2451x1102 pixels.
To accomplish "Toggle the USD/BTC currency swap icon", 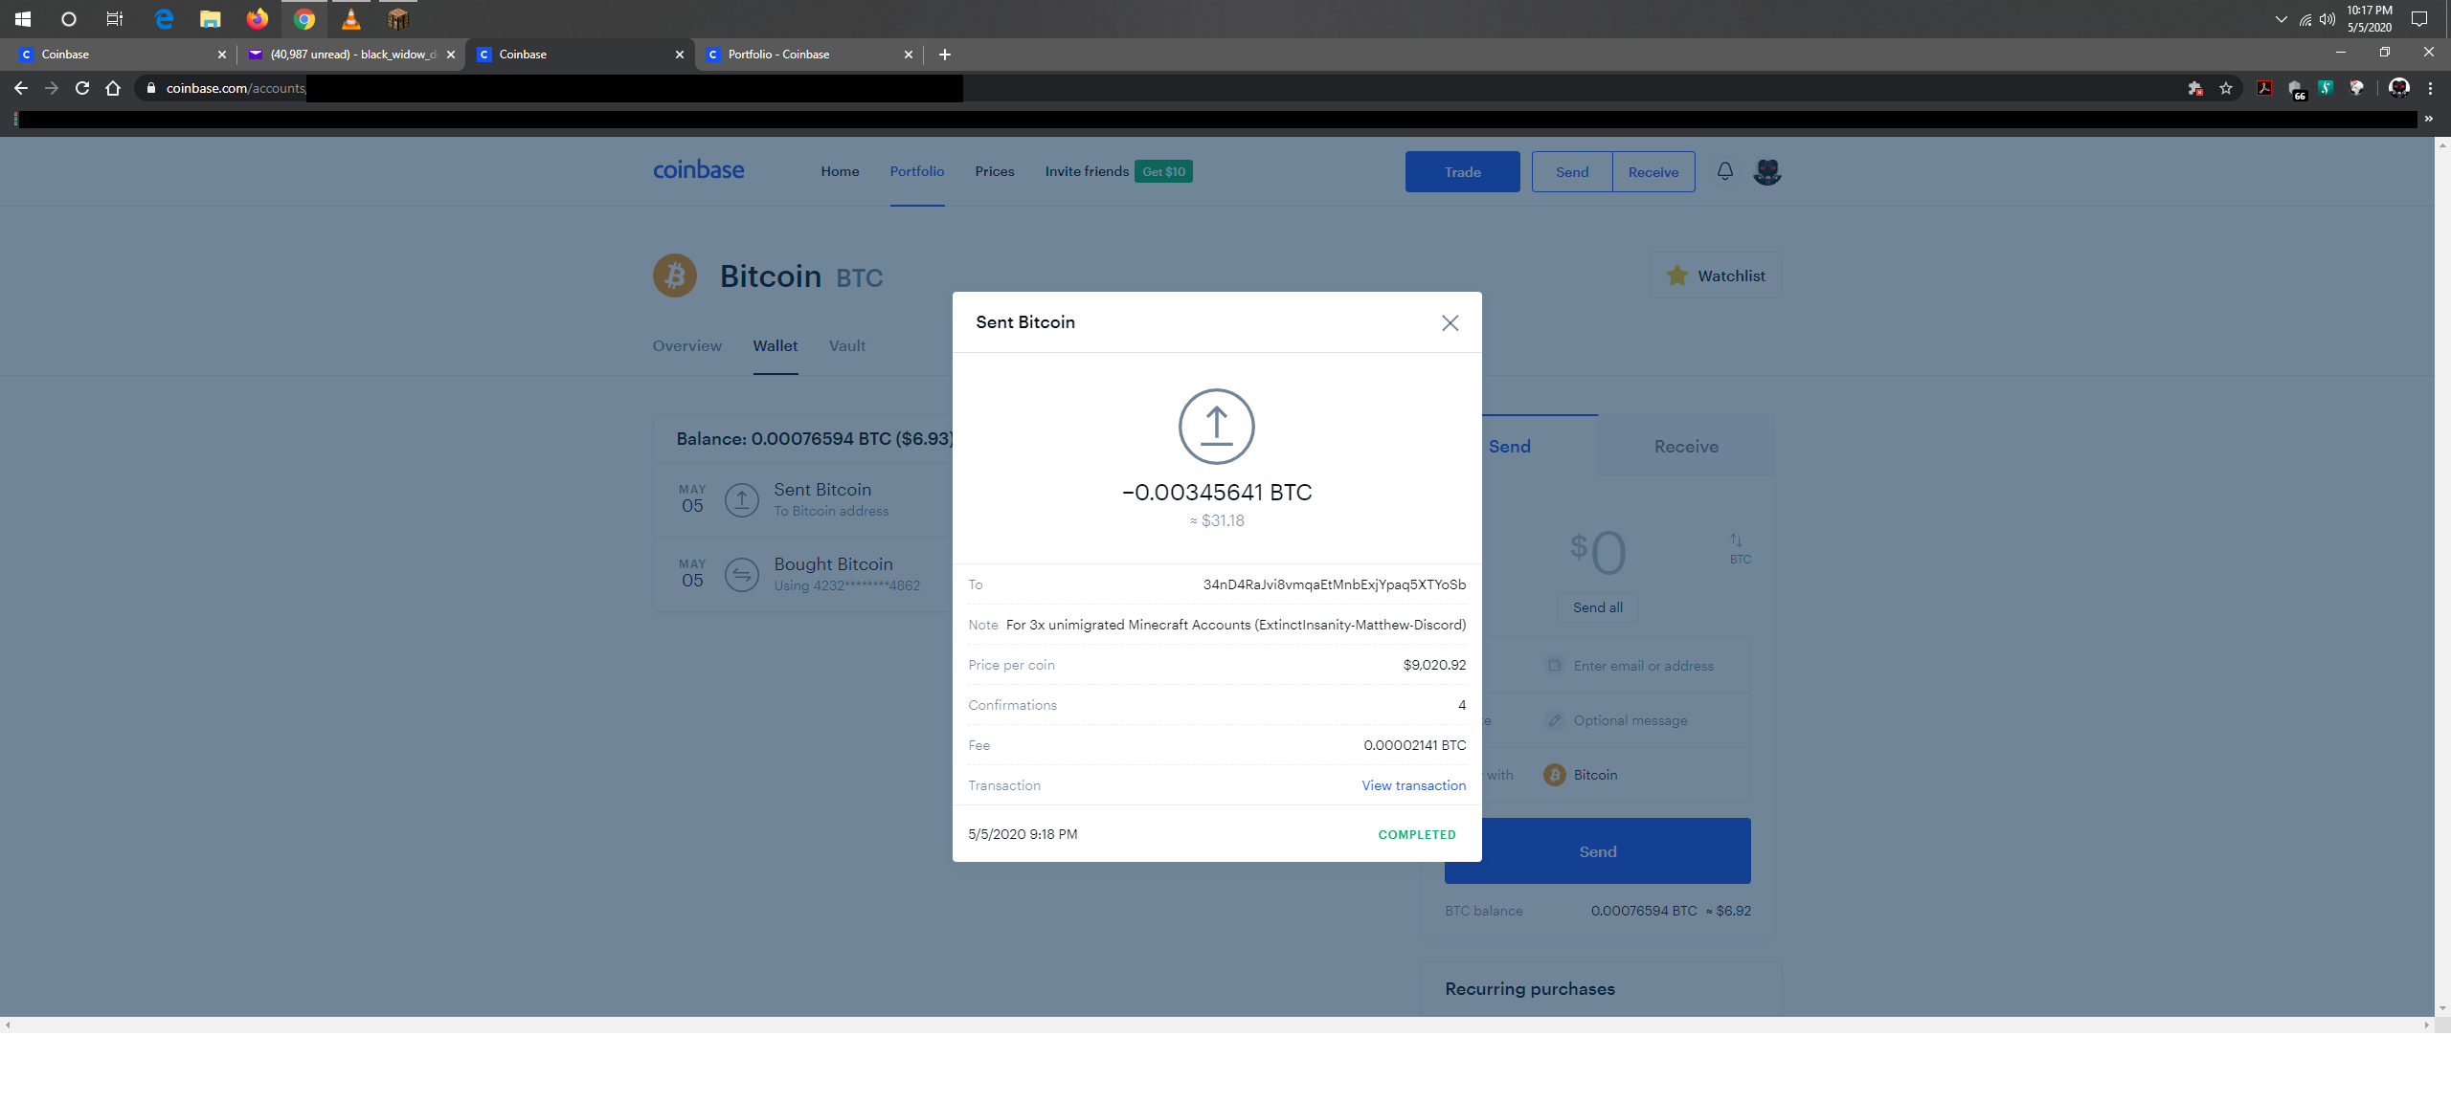I will 1739,548.
